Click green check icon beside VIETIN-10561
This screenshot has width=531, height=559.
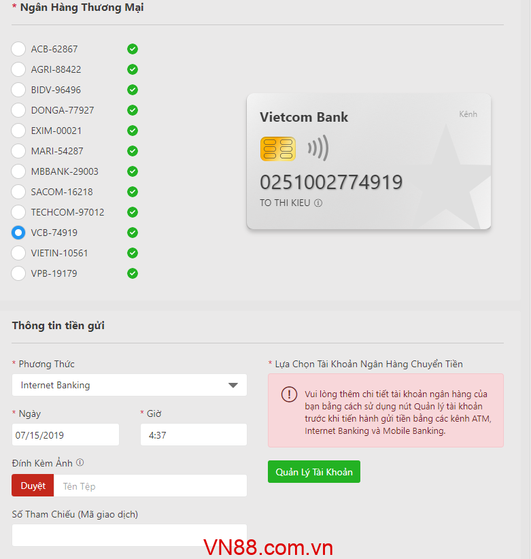pyautogui.click(x=133, y=253)
